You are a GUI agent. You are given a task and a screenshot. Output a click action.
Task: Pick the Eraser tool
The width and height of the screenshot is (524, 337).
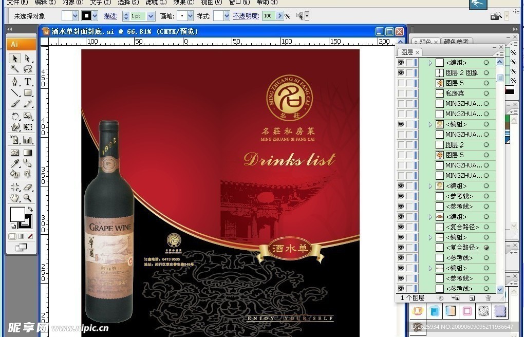tap(28, 186)
